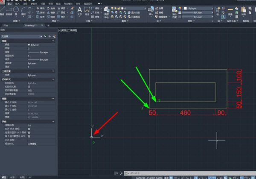
Task: Click the Linear (线性) dimension tool
Action: pyautogui.click(x=95, y=8)
